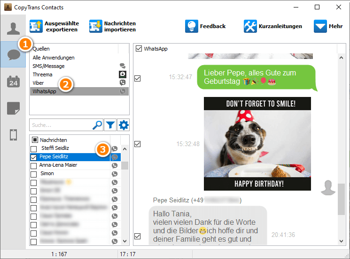350x259 pixels.
Task: Click the conversation list scrollbar thumb
Action: click(x=125, y=165)
